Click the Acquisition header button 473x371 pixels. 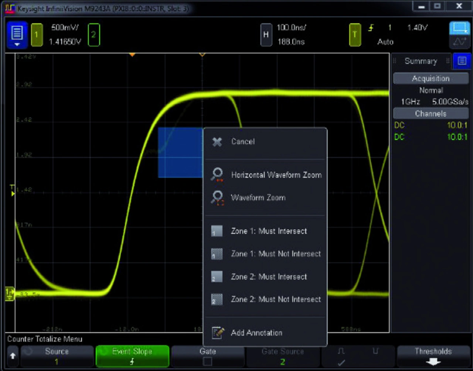tap(431, 78)
